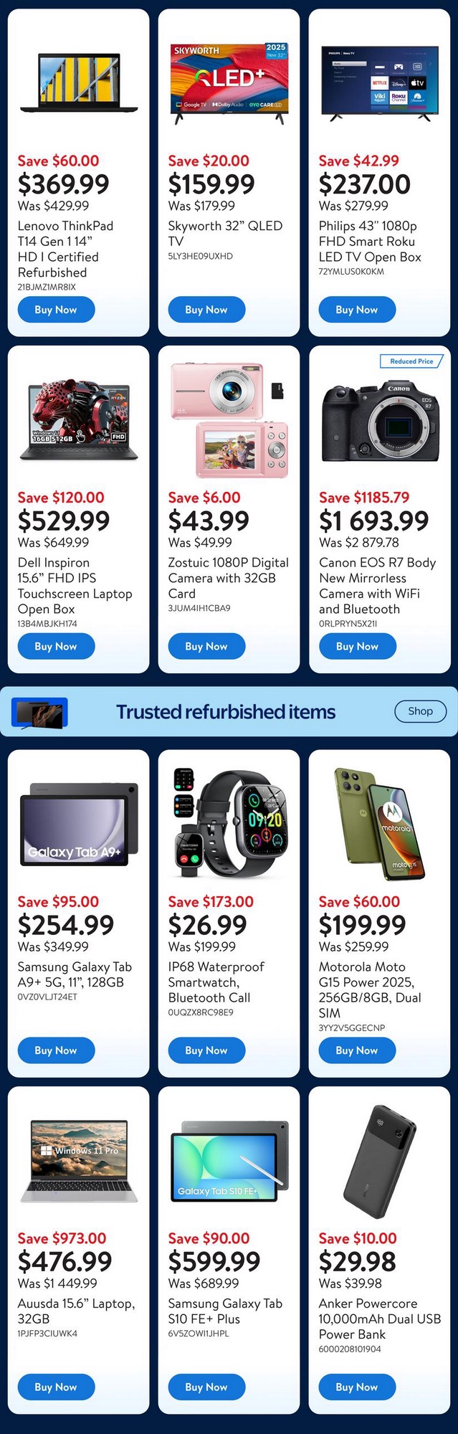Viewport: 458px width, 1434px height.
Task: Click Buy Now for Anker Powercore Power Bank
Action: coord(357,1387)
